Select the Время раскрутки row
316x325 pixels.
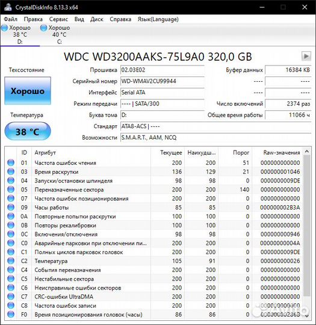pos(153,172)
